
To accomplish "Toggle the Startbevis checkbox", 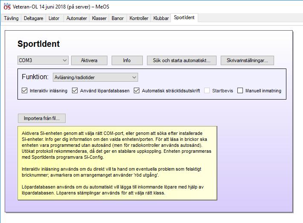I will click(x=207, y=91).
